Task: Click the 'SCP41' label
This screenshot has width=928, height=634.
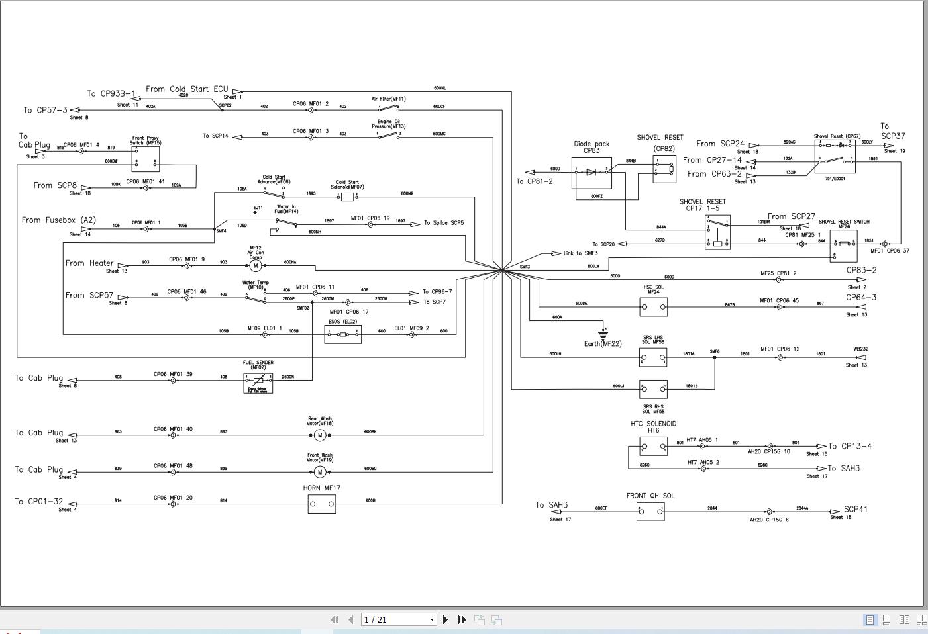Action: click(856, 510)
